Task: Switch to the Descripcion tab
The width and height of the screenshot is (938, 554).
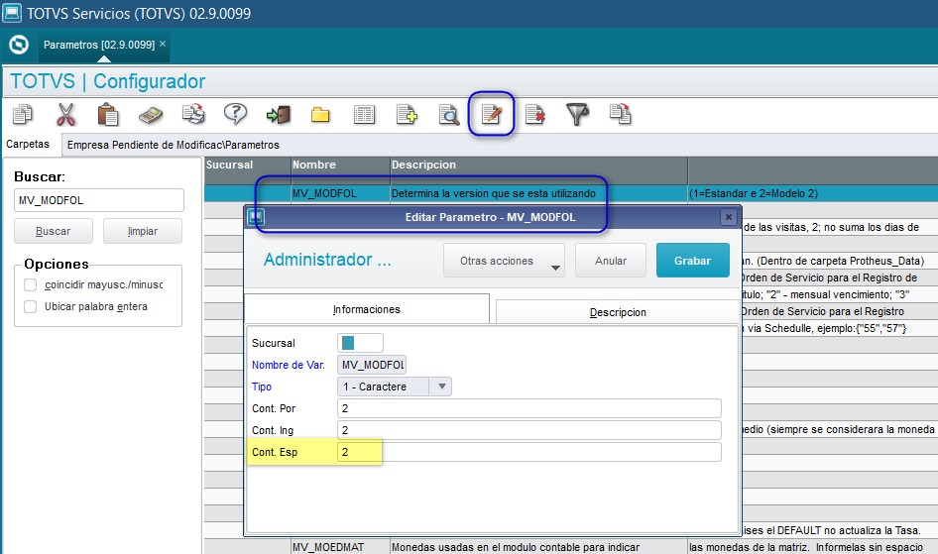Action: (618, 312)
